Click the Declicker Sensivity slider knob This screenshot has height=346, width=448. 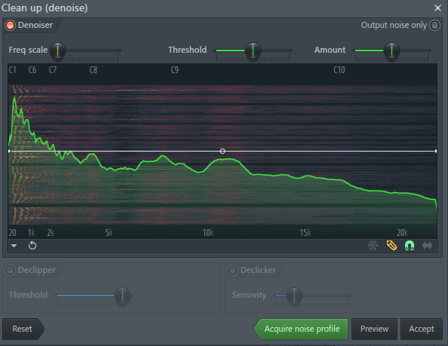click(x=294, y=295)
